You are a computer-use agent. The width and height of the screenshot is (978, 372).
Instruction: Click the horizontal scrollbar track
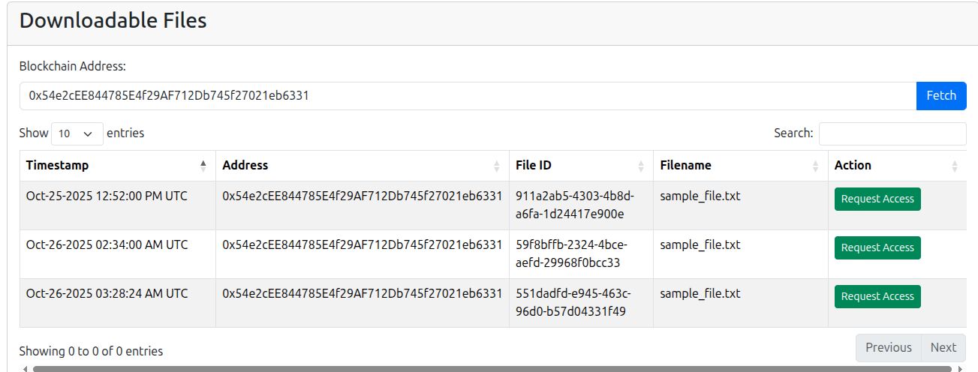pyautogui.click(x=492, y=368)
